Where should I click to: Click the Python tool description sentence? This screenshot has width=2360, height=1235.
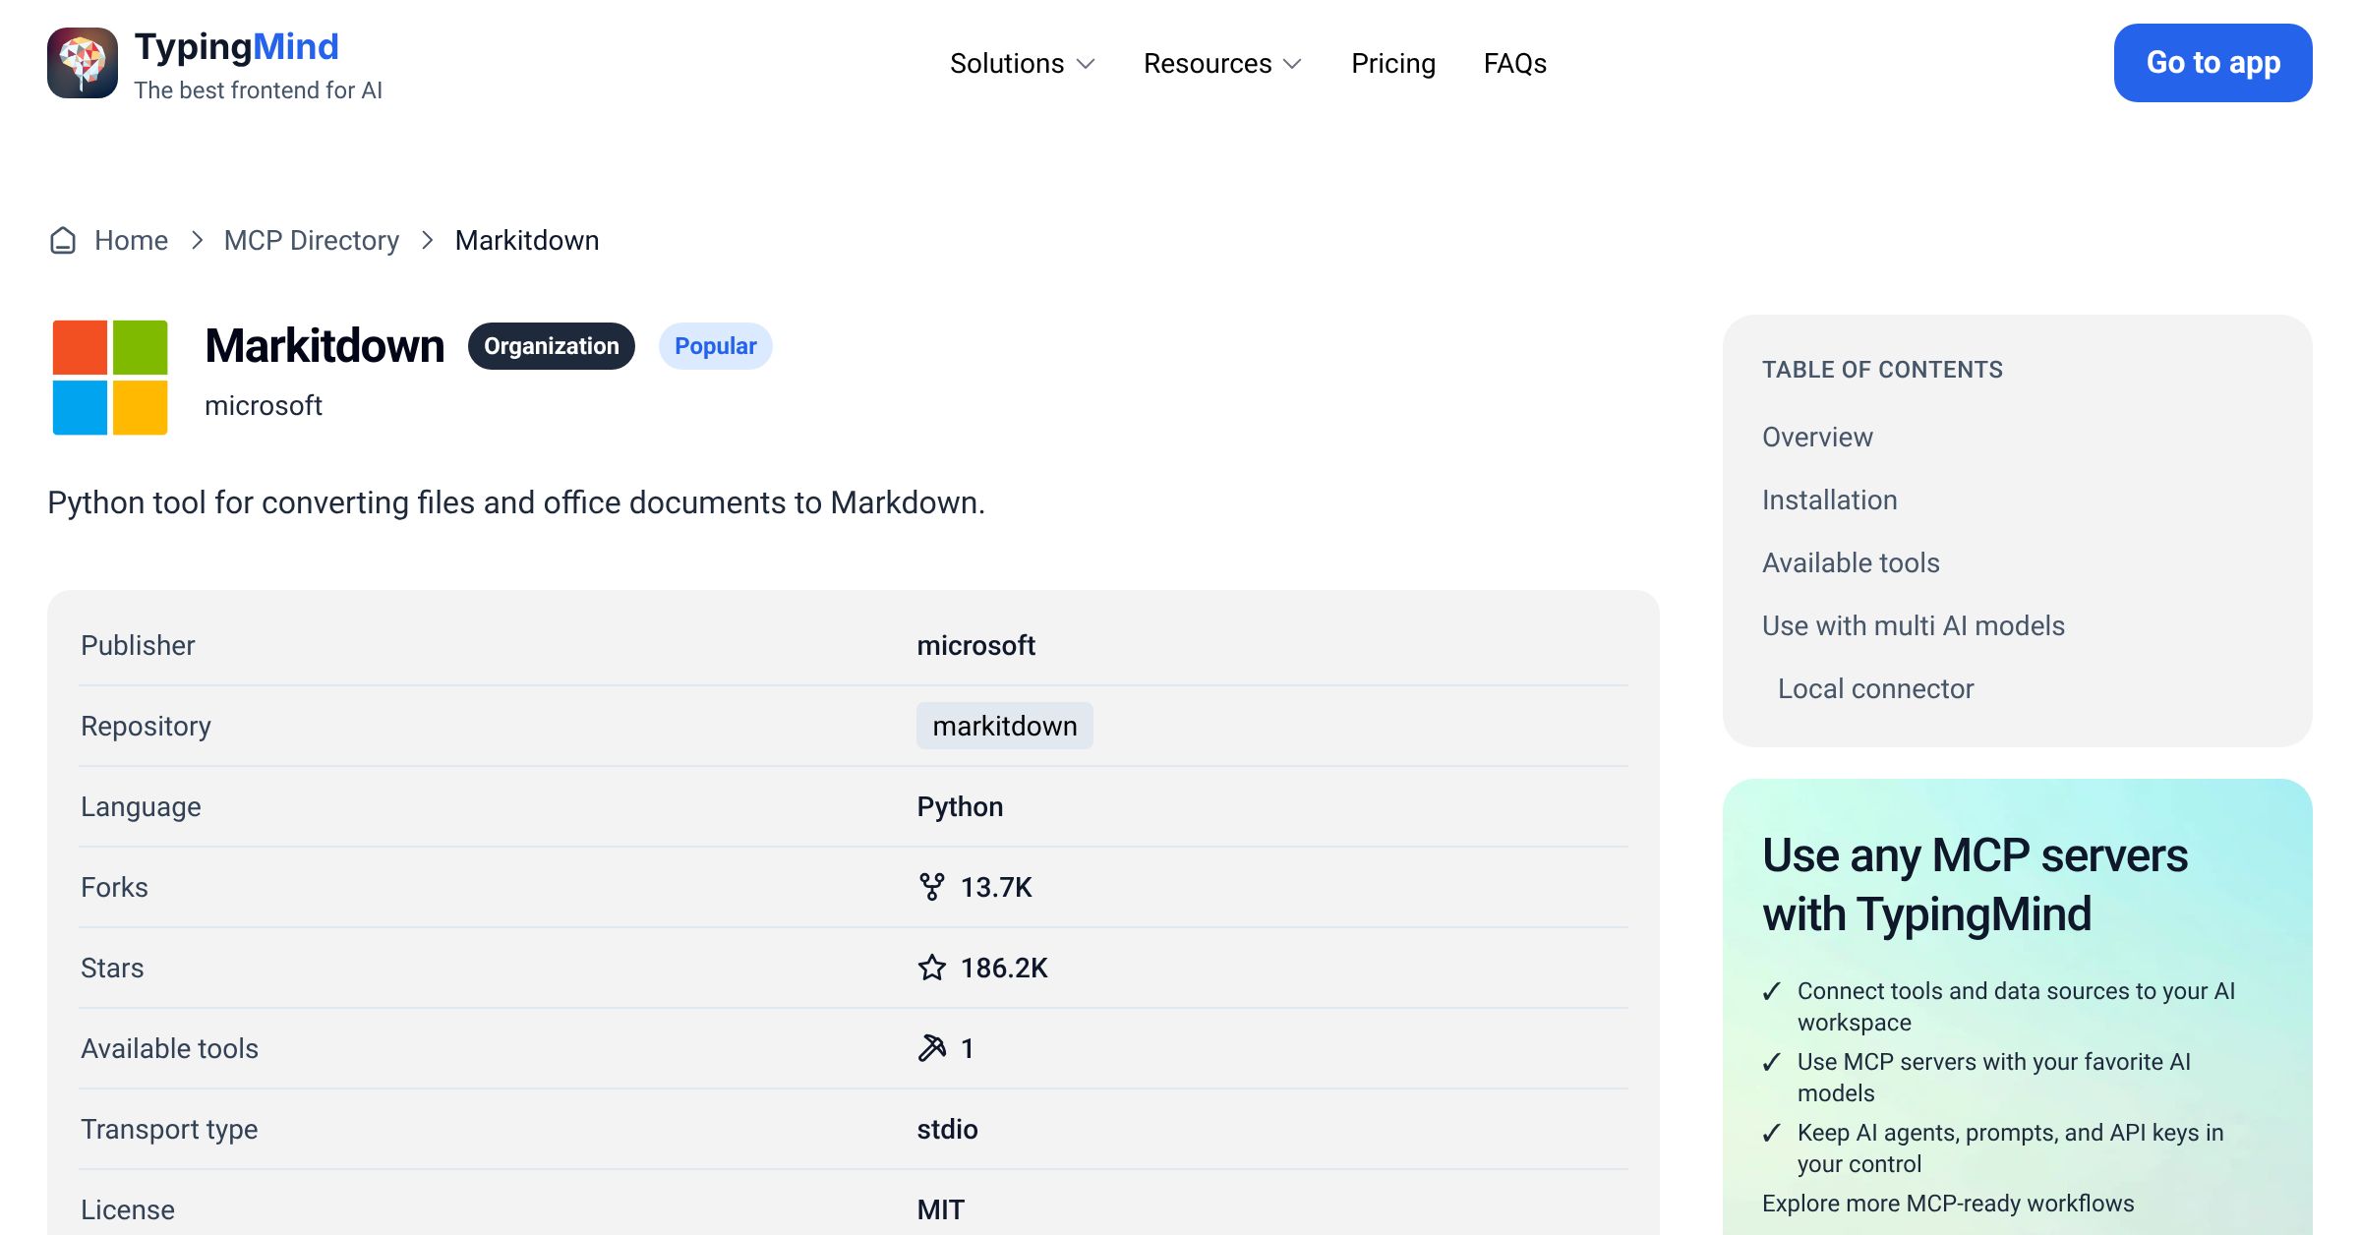pyautogui.click(x=516, y=502)
